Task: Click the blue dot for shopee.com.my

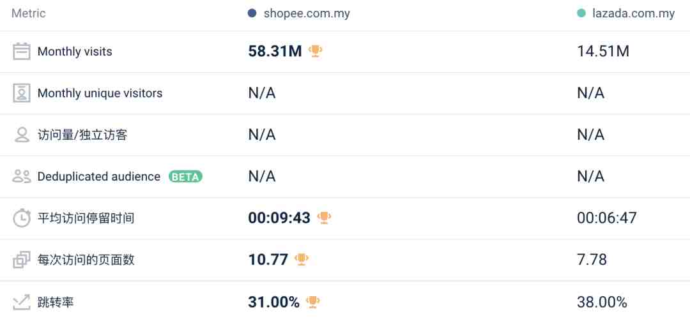Action: (252, 13)
